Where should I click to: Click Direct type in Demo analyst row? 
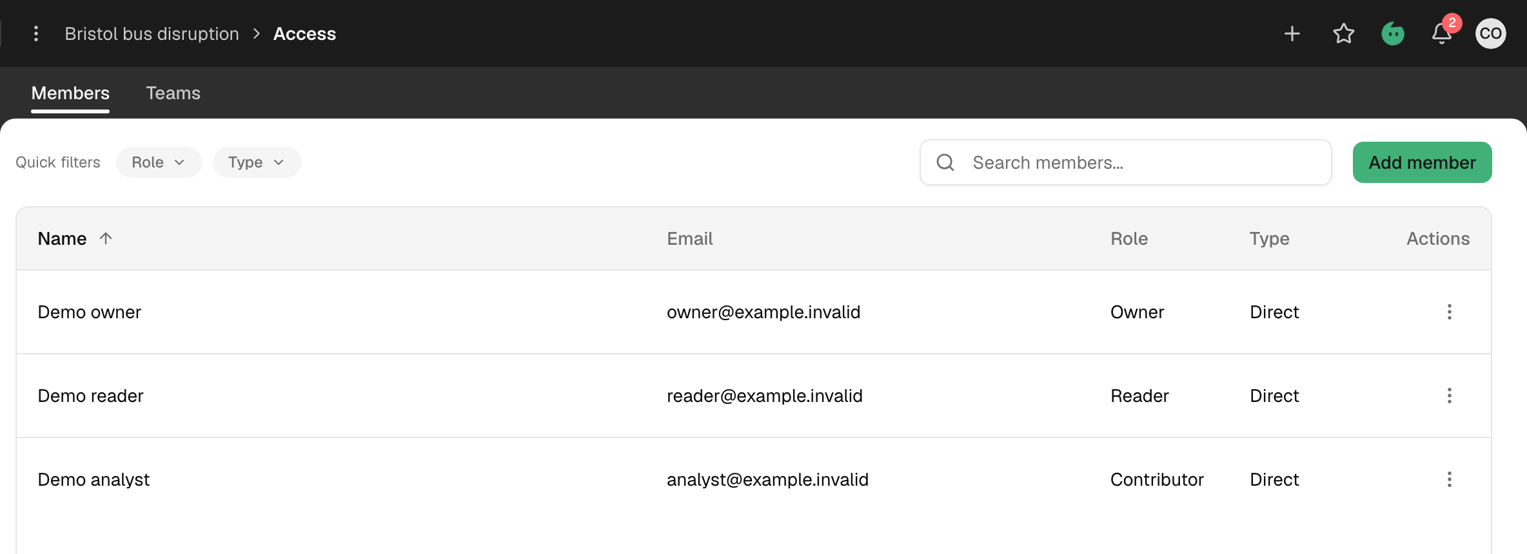click(1274, 479)
